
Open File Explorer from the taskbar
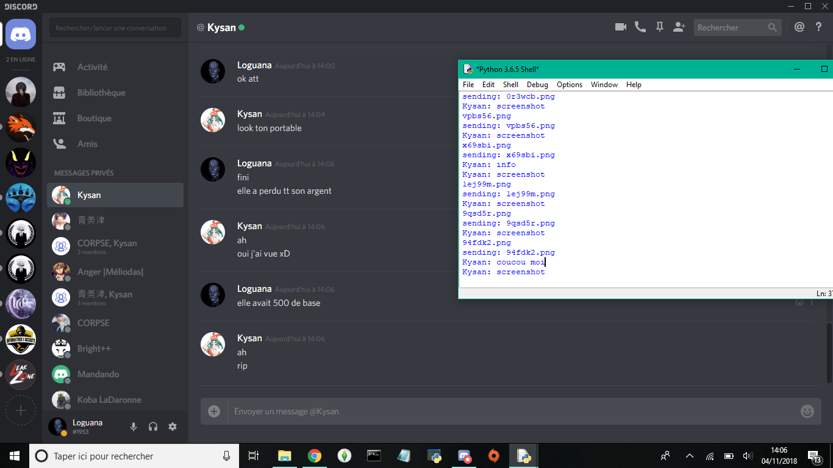pyautogui.click(x=284, y=456)
